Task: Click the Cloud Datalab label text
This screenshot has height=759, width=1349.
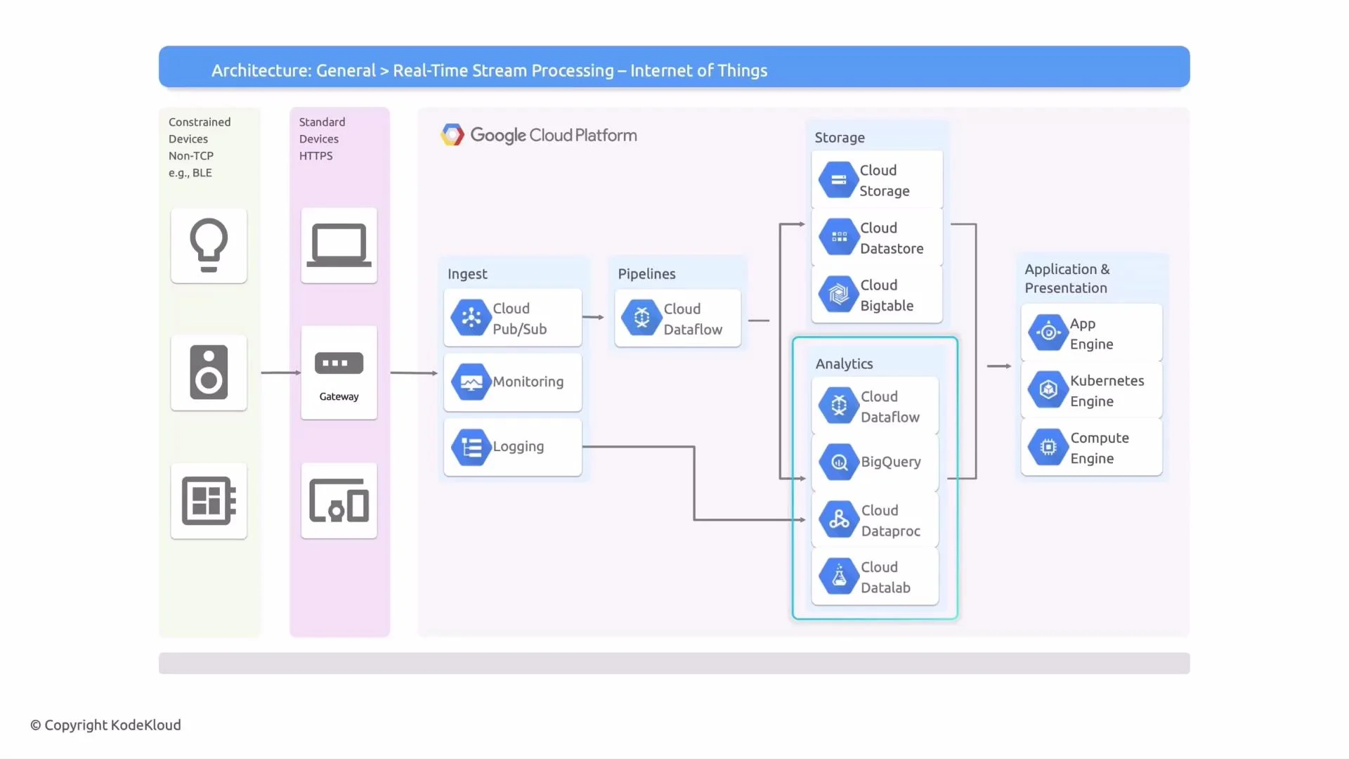Action: 885,577
